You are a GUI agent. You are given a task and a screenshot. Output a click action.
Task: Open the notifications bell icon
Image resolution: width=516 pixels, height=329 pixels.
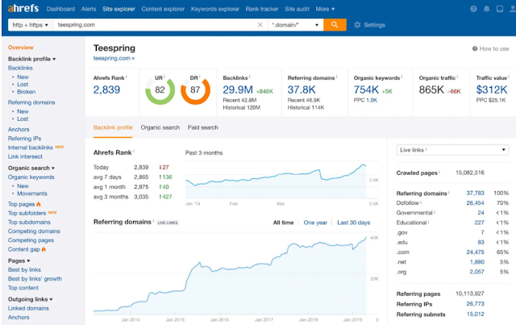click(486, 9)
